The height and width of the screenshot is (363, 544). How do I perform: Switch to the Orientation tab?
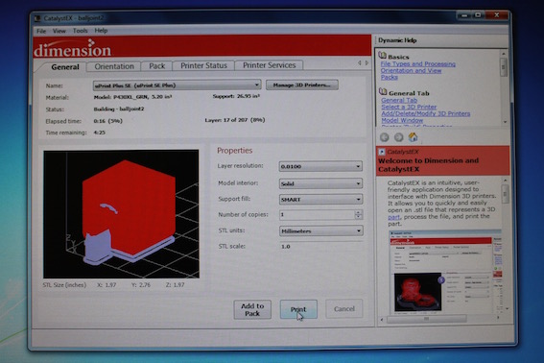click(x=114, y=66)
